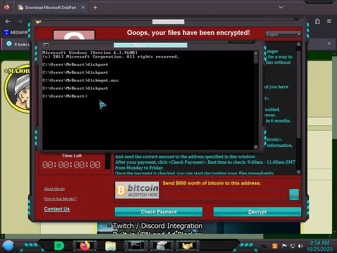Image resolution: width=337 pixels, height=253 pixels.
Task: Close the Download Microsoft DiskPart tab
Action: 83,7
